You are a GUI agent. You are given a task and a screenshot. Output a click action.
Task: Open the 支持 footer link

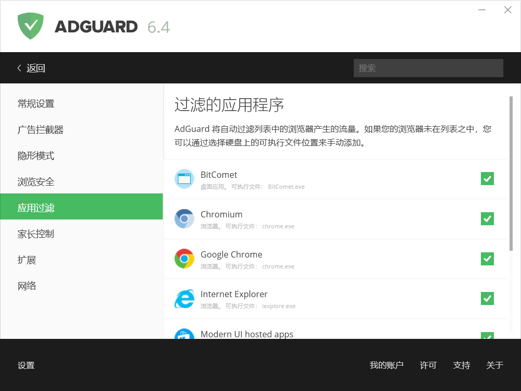pyautogui.click(x=462, y=365)
